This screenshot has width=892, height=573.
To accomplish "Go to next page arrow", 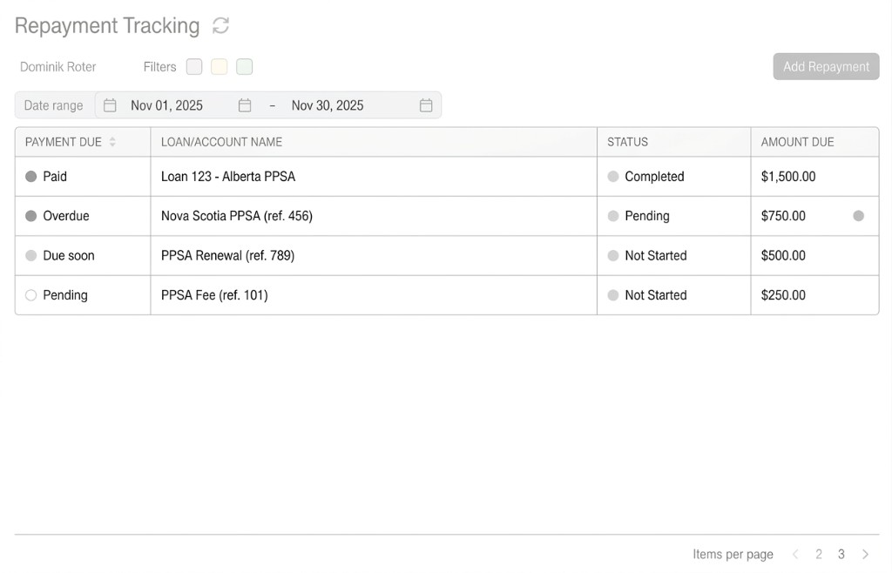I will point(865,554).
